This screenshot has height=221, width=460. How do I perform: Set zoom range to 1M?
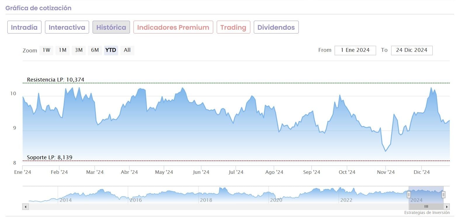click(x=63, y=50)
